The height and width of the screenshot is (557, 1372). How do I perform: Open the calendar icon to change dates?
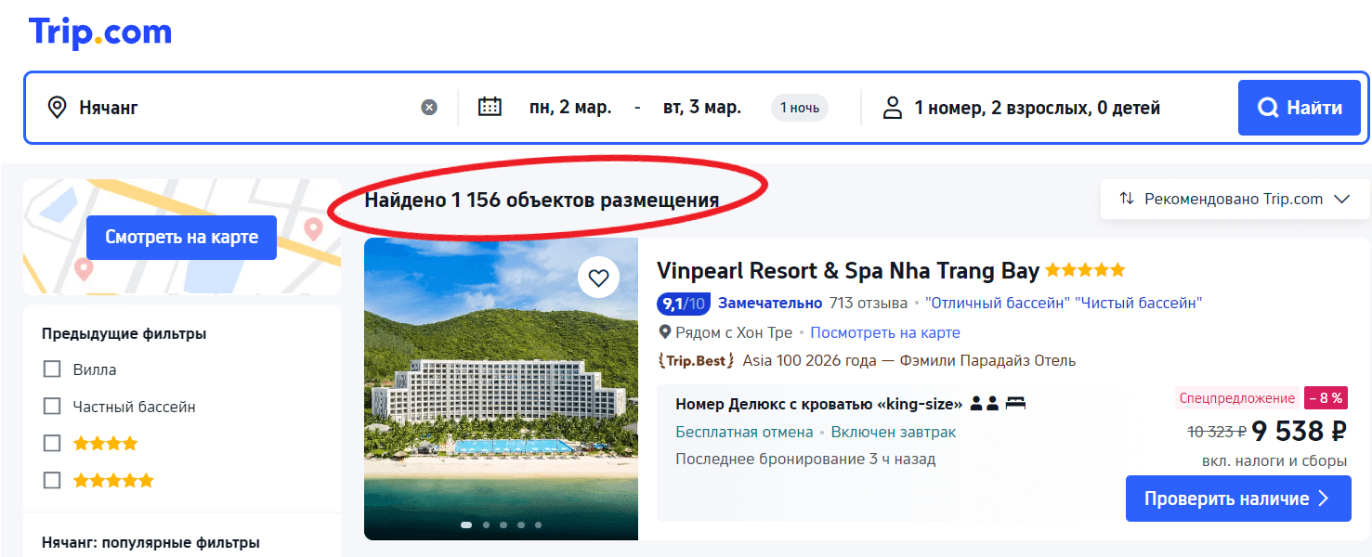(x=490, y=106)
